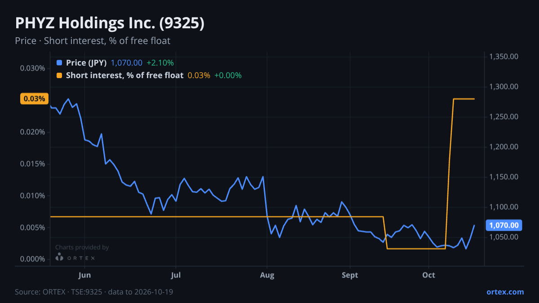
Task: Click the orange 0.03% left axis badge
Action: coord(34,99)
